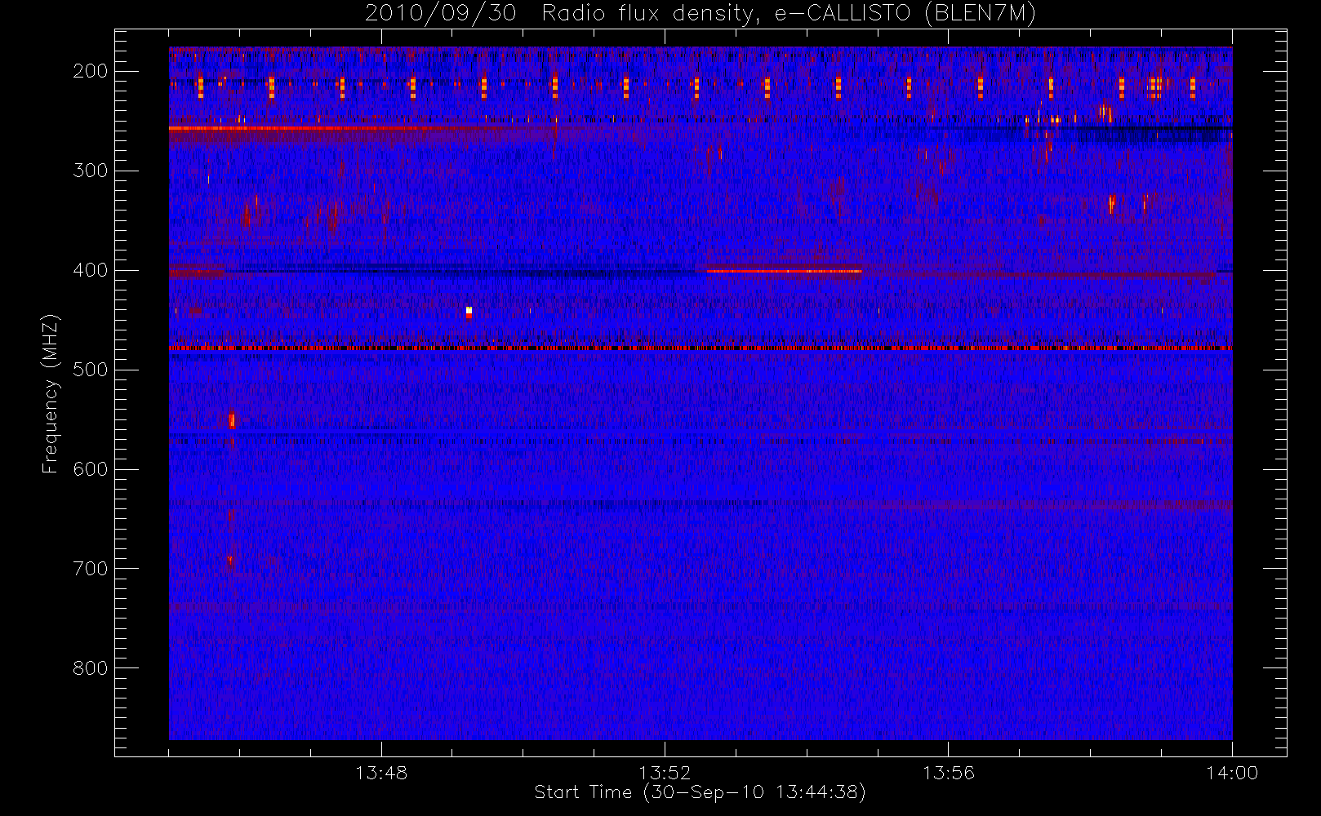Click the 400 frequency tick label

coord(90,270)
